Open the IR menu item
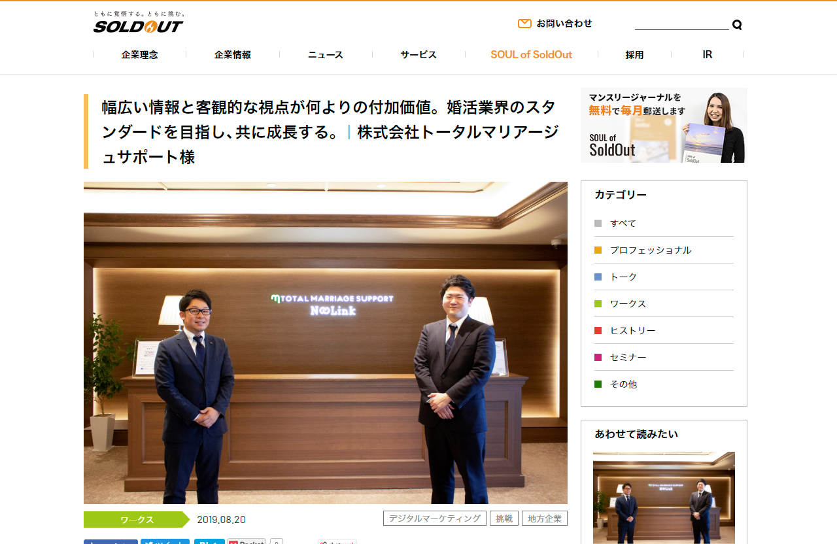 [708, 55]
